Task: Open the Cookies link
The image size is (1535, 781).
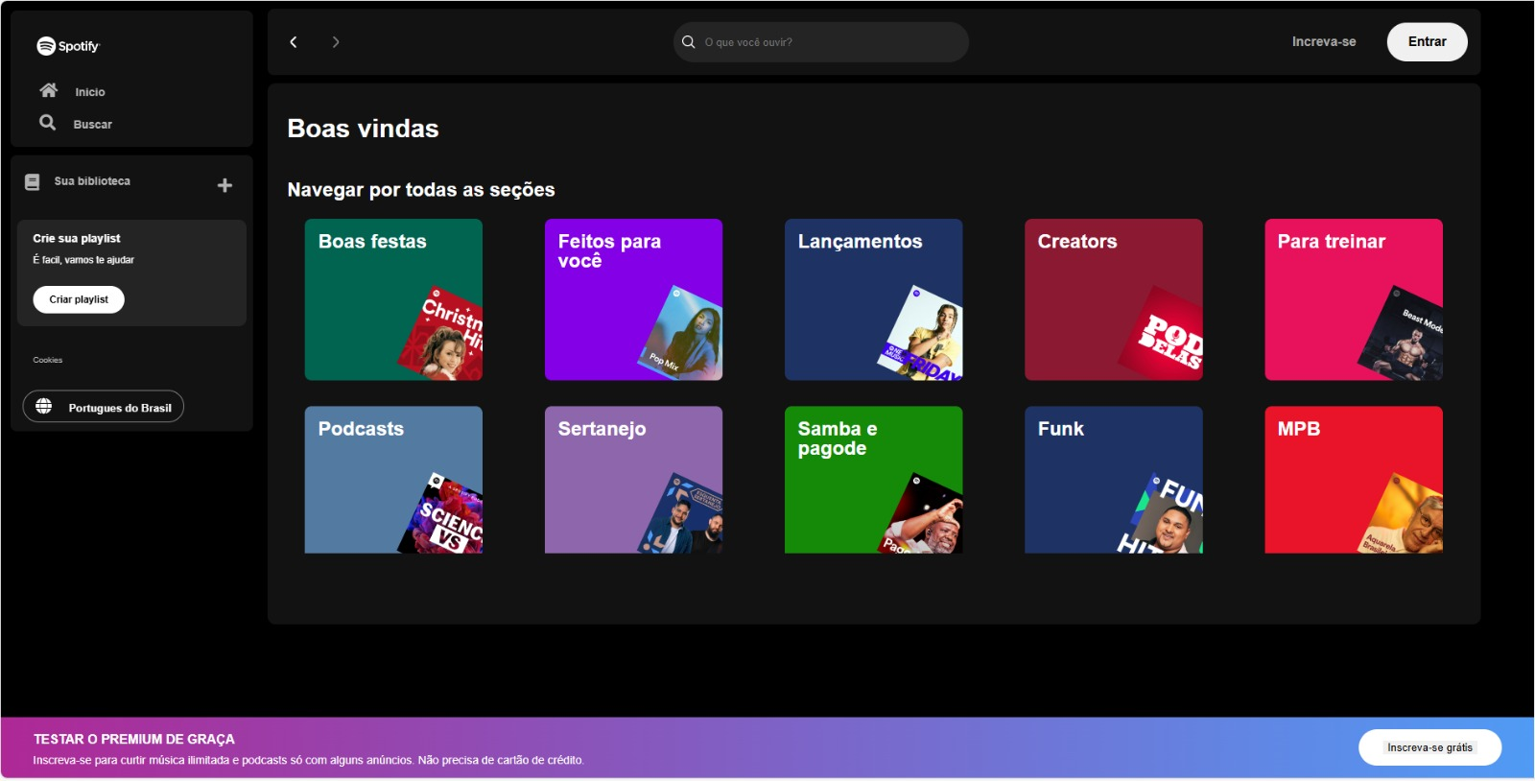Action: coord(48,360)
